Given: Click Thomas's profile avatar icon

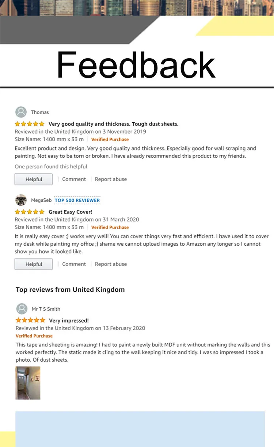Looking at the screenshot, I should (21, 112).
